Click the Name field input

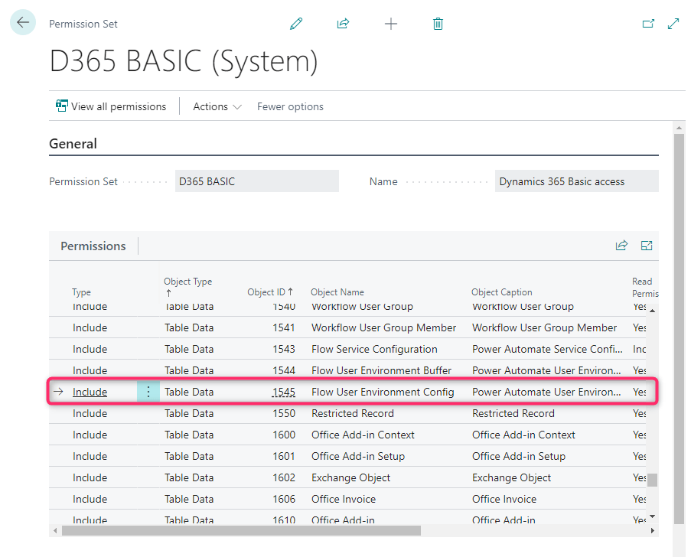tap(575, 181)
